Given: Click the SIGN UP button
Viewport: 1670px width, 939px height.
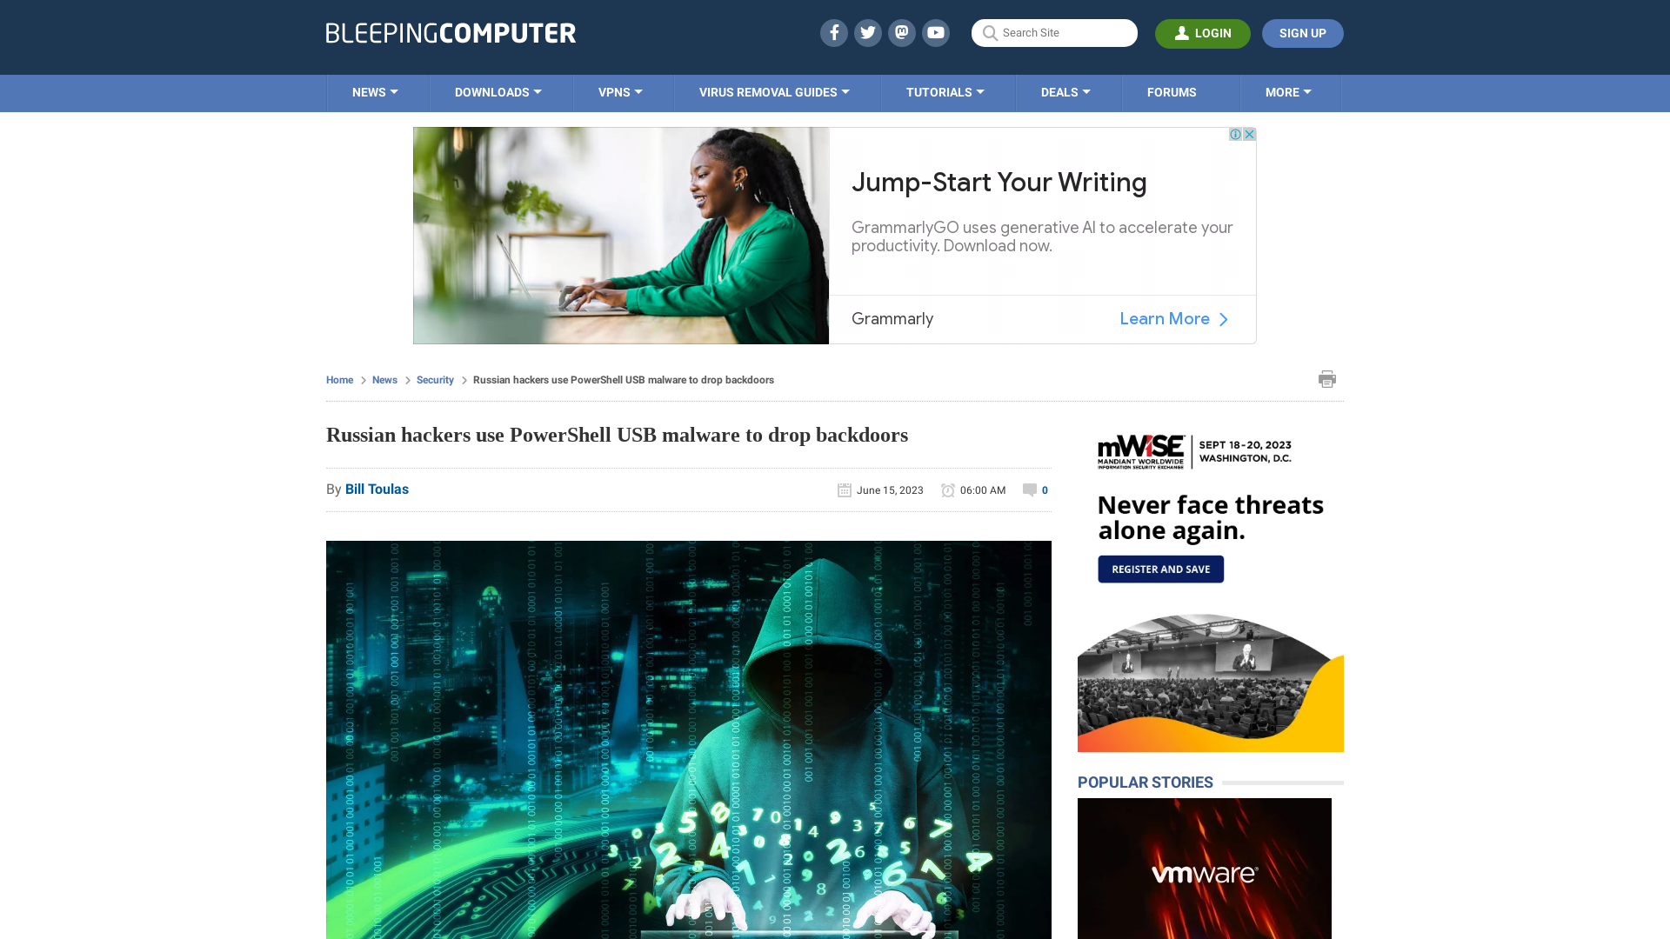Looking at the screenshot, I should (x=1302, y=33).
